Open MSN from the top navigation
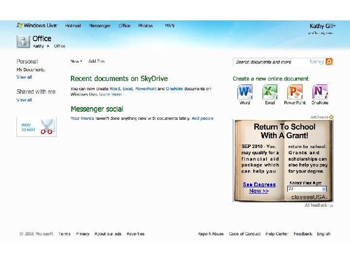Screen dimensions: 350x262 pos(170,26)
